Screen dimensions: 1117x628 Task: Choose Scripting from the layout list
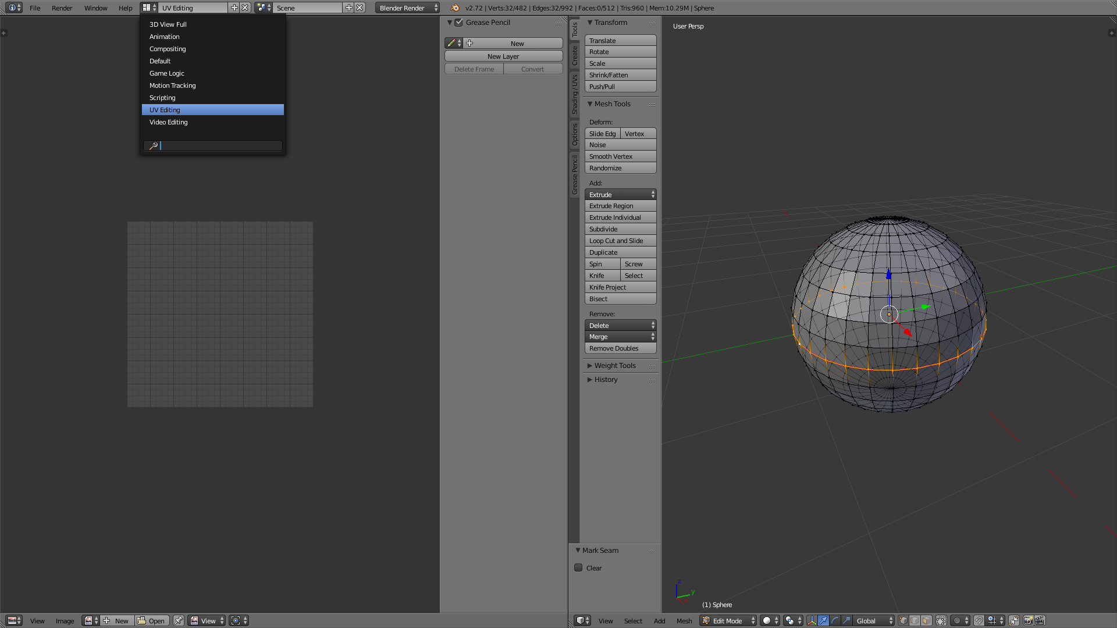[162, 98]
